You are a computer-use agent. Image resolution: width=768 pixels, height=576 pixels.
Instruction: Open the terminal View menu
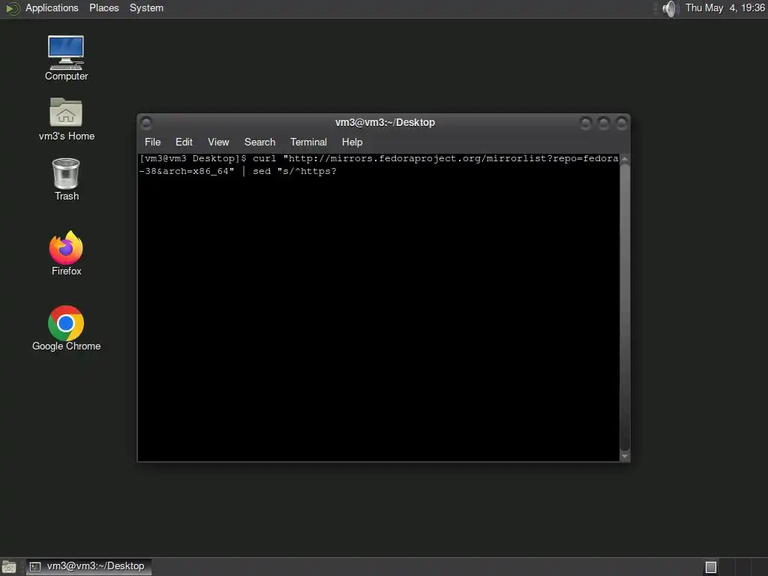[x=218, y=142]
